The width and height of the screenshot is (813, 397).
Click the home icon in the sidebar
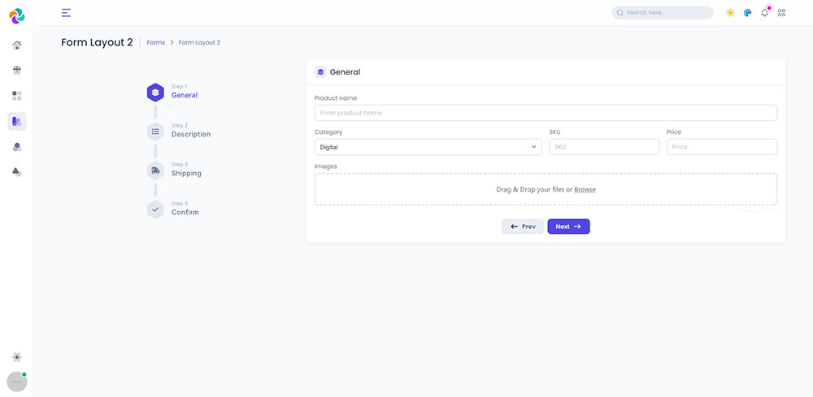17,45
